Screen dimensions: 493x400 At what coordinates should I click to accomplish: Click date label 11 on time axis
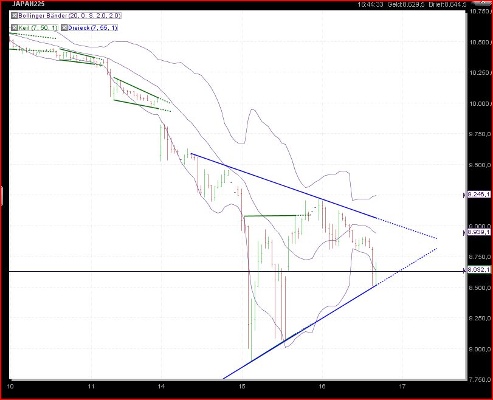click(x=91, y=386)
